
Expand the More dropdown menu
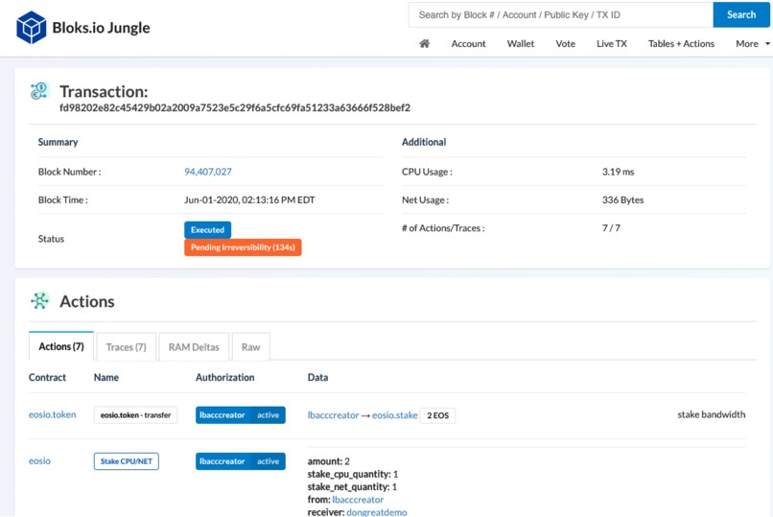coord(753,43)
